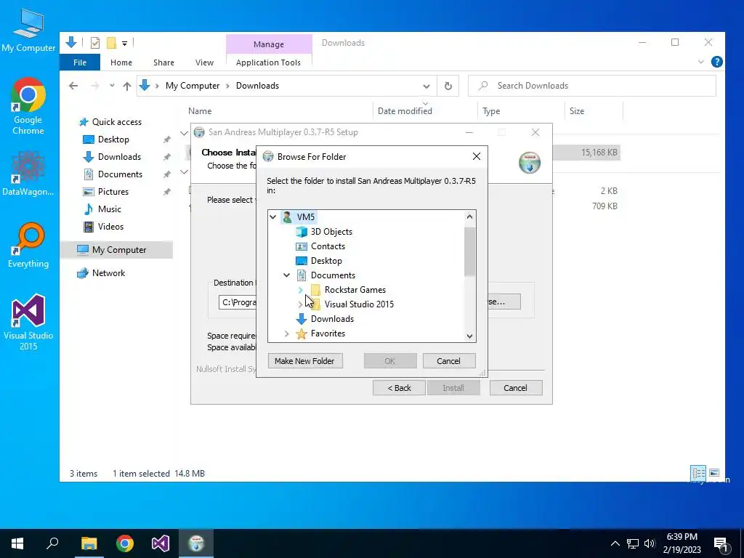Click Windows Start button
Screen dimensions: 744x558
tap(17, 543)
